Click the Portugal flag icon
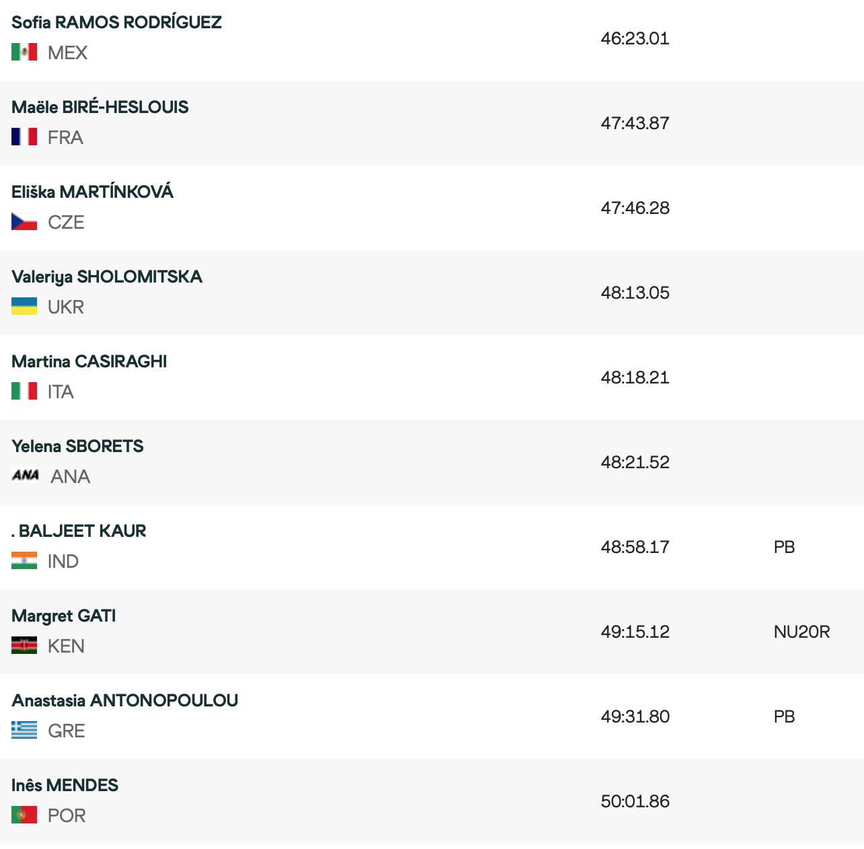Viewport: 864px width, 849px height. click(24, 815)
